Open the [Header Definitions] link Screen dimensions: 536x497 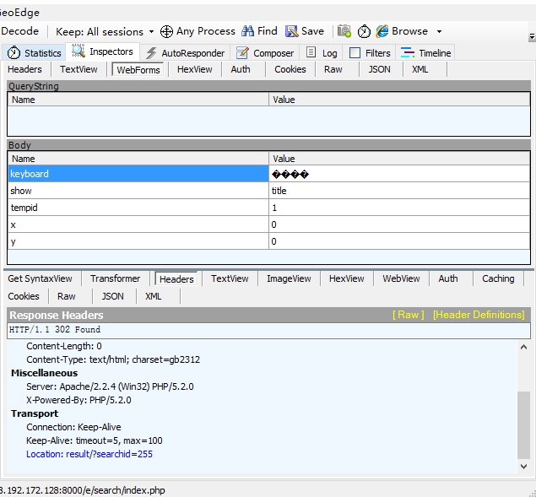[478, 315]
